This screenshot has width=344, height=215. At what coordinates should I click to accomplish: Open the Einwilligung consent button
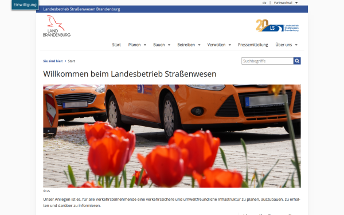pyautogui.click(x=25, y=5)
